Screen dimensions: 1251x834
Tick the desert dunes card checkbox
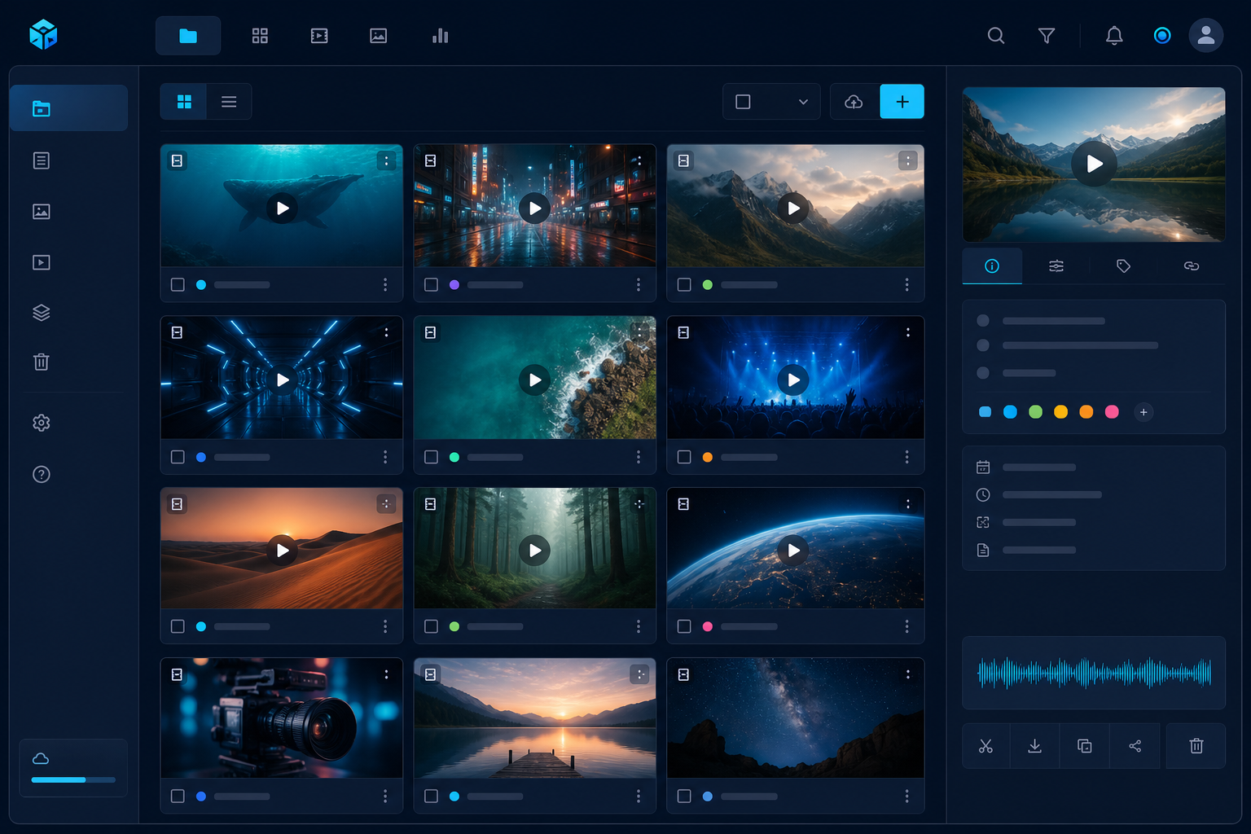tap(178, 626)
